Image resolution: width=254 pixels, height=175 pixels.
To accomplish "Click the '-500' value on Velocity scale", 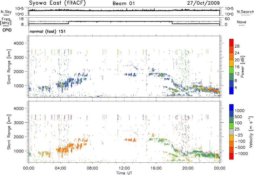I will (240, 148).
